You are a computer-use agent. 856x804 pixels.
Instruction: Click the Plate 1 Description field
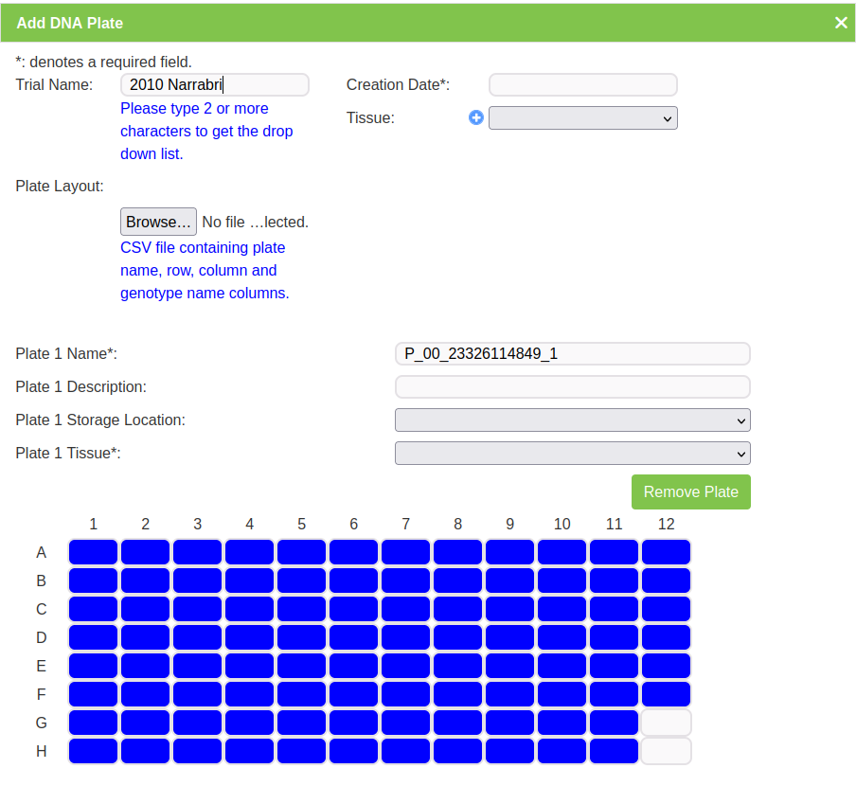(572, 386)
